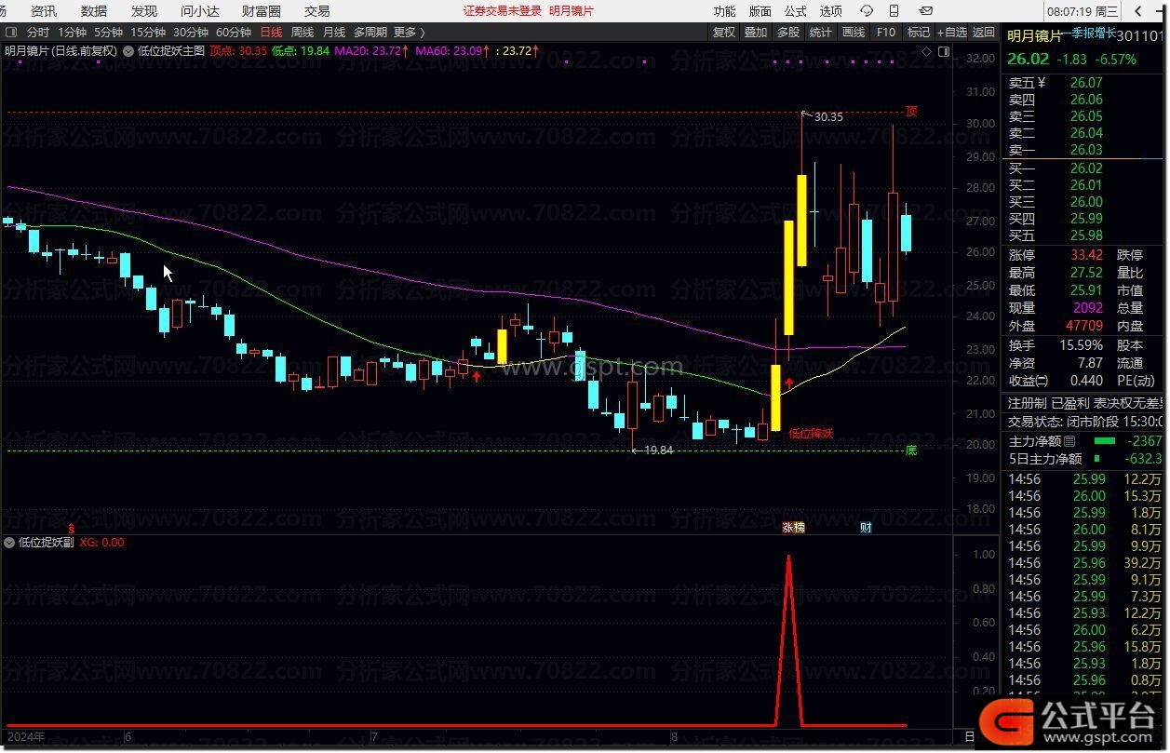This screenshot has width=1170, height=753.
Task: Switch to 分时 chart period
Action: click(38, 32)
